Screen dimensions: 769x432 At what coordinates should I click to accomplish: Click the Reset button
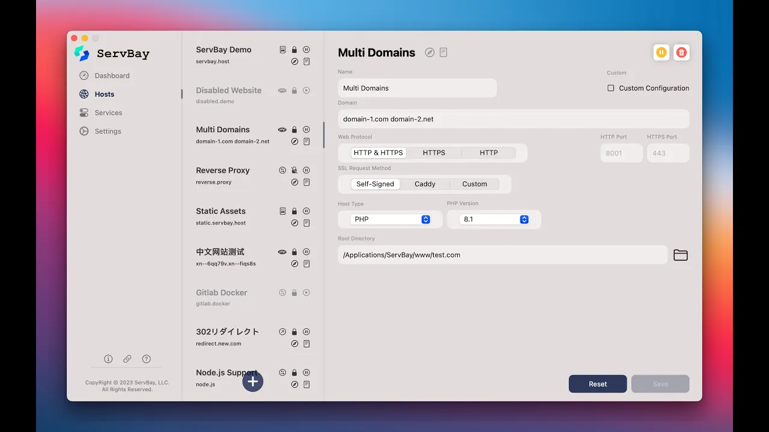click(598, 384)
